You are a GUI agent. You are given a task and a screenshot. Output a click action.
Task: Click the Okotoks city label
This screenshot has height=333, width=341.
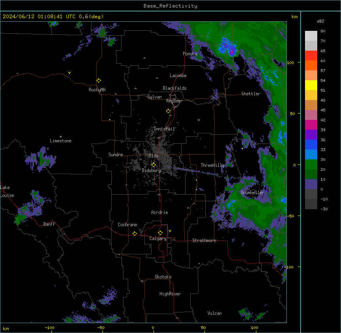click(163, 277)
